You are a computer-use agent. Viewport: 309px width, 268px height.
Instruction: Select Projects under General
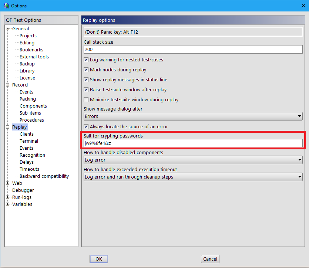coord(28,36)
